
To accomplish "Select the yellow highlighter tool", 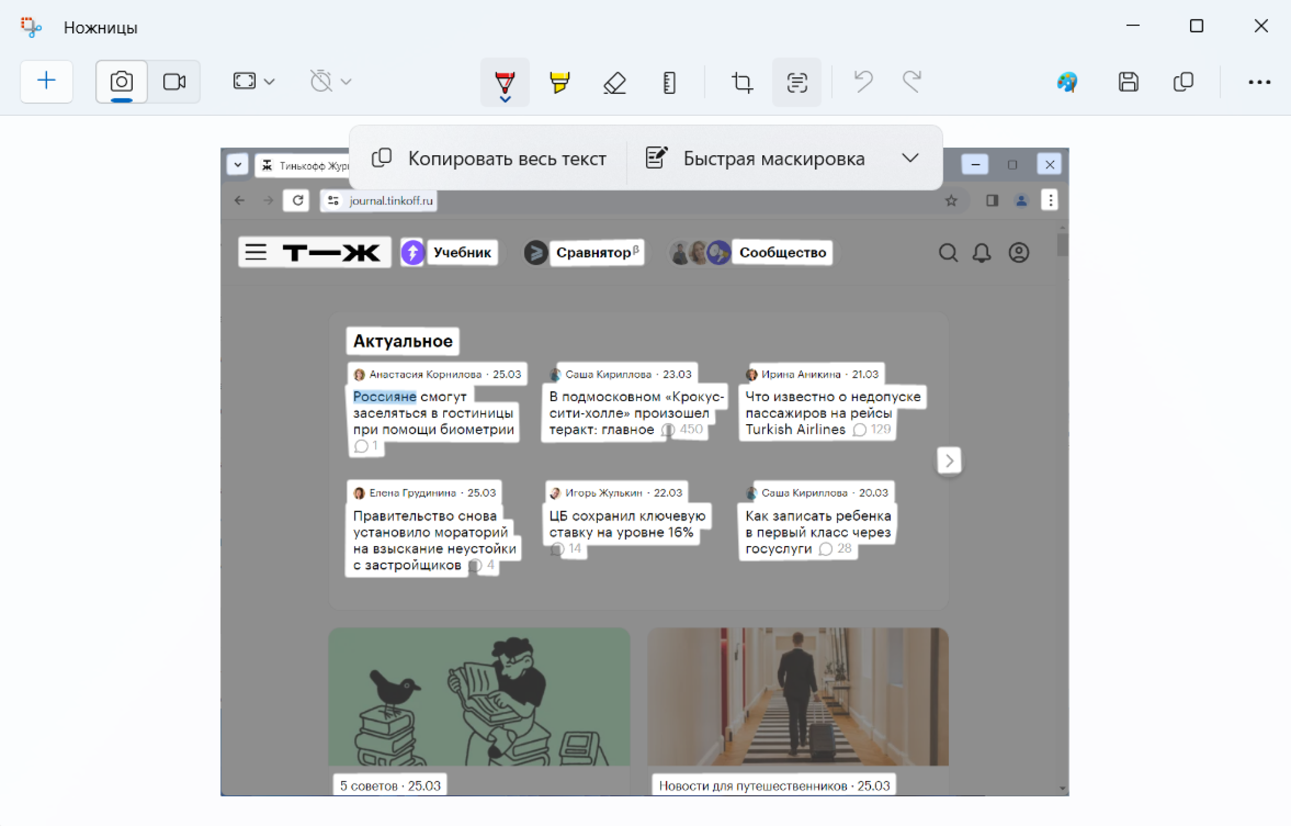I will coord(560,82).
